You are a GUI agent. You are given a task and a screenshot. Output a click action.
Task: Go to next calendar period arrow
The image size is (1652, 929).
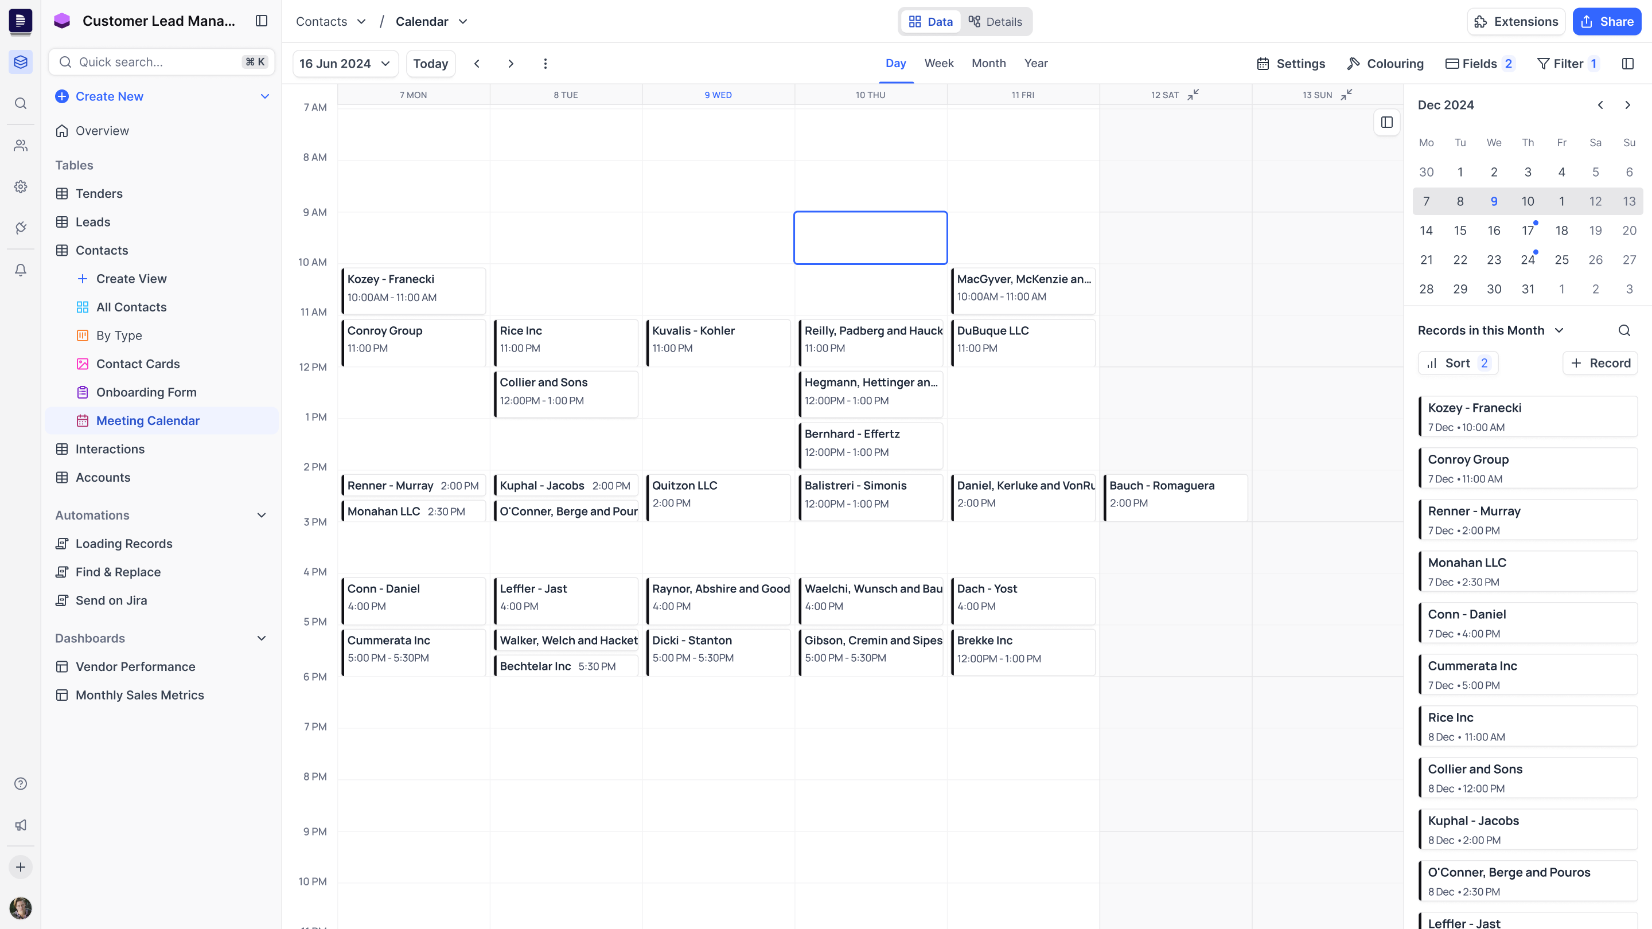pos(511,64)
